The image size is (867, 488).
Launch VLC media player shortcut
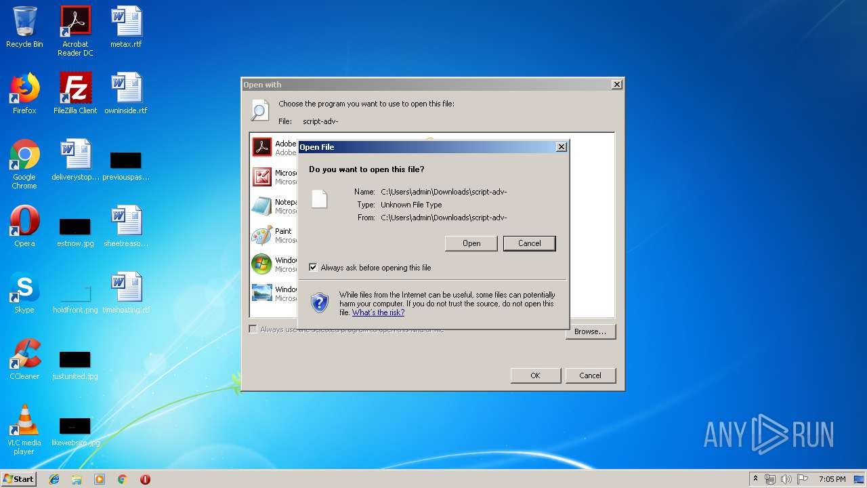coord(24,430)
